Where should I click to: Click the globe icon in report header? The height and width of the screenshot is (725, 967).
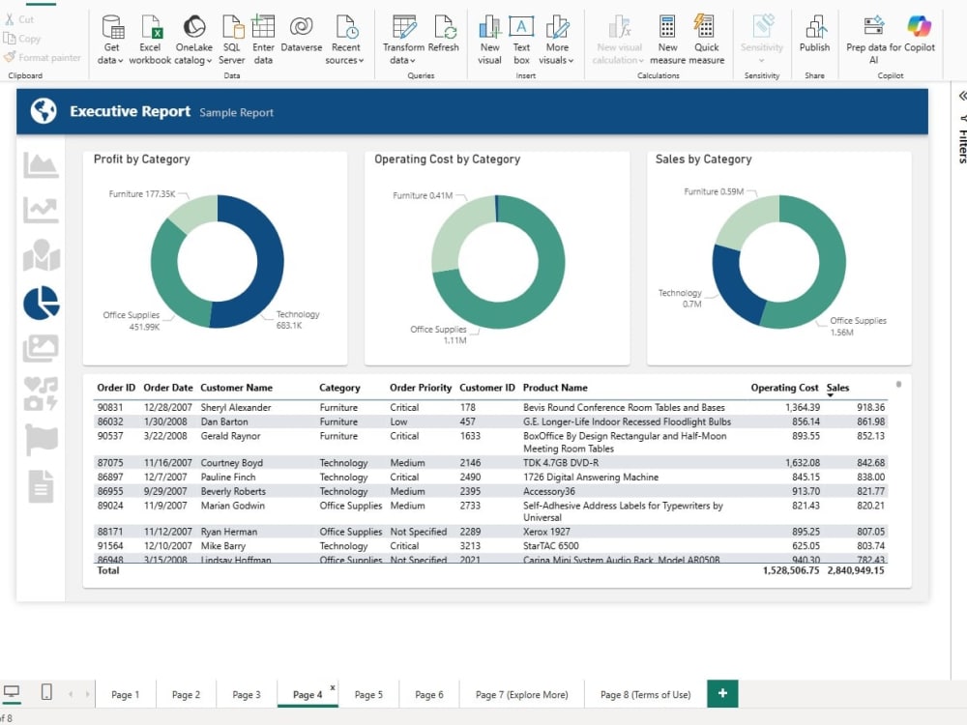point(44,111)
